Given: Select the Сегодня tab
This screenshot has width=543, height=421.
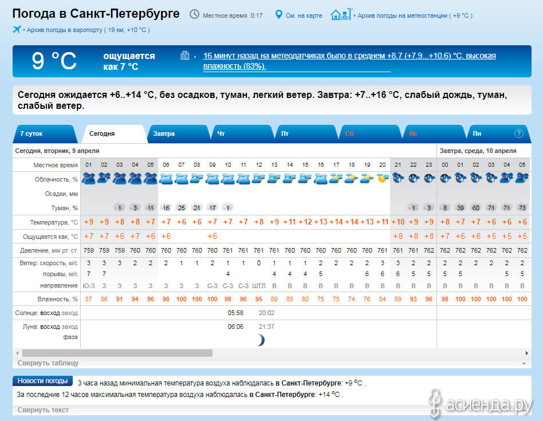Looking at the screenshot, I should (113, 133).
